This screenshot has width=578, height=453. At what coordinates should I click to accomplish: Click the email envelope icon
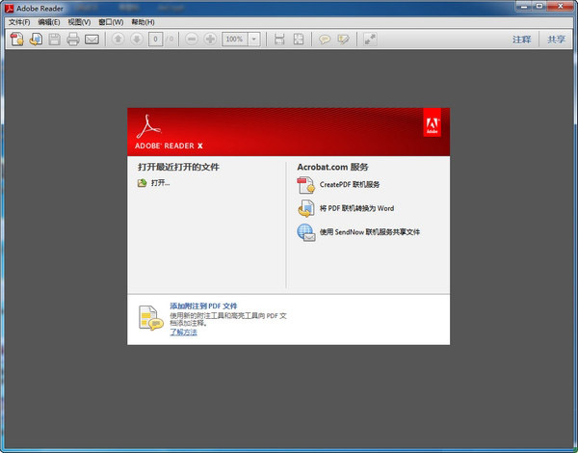click(x=92, y=40)
